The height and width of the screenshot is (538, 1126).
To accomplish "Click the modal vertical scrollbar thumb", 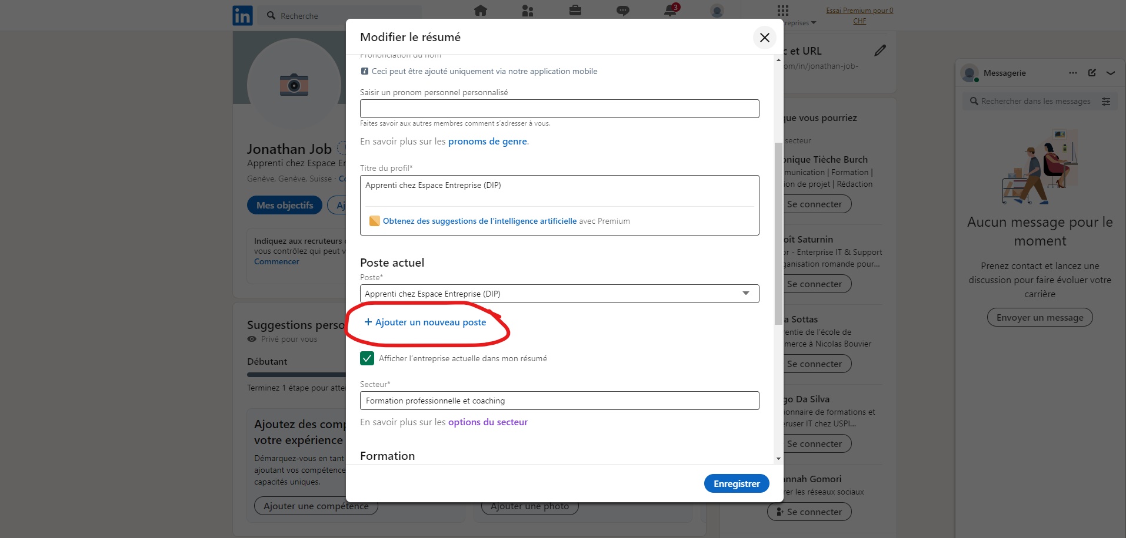I will point(778,232).
